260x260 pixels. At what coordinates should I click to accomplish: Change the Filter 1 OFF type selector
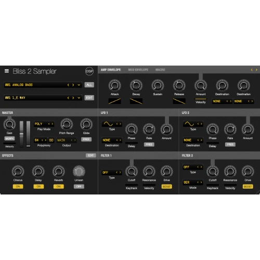point(112,173)
